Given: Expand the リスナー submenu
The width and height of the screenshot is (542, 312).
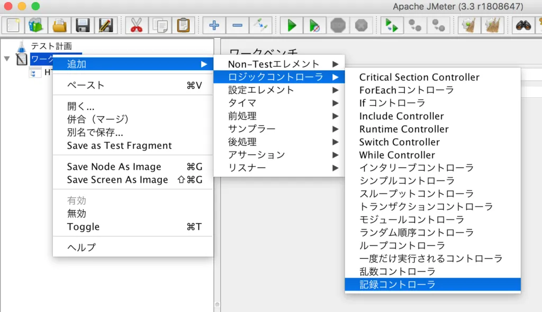Looking at the screenshot, I should pyautogui.click(x=279, y=168).
